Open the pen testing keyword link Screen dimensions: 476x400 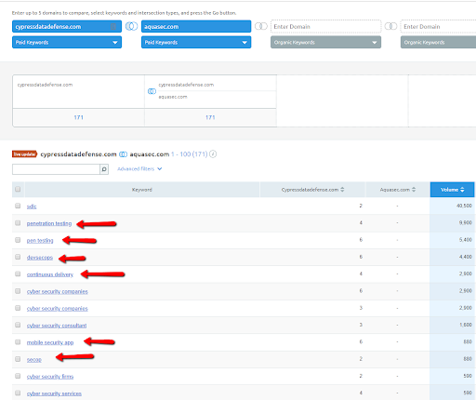(x=40, y=241)
